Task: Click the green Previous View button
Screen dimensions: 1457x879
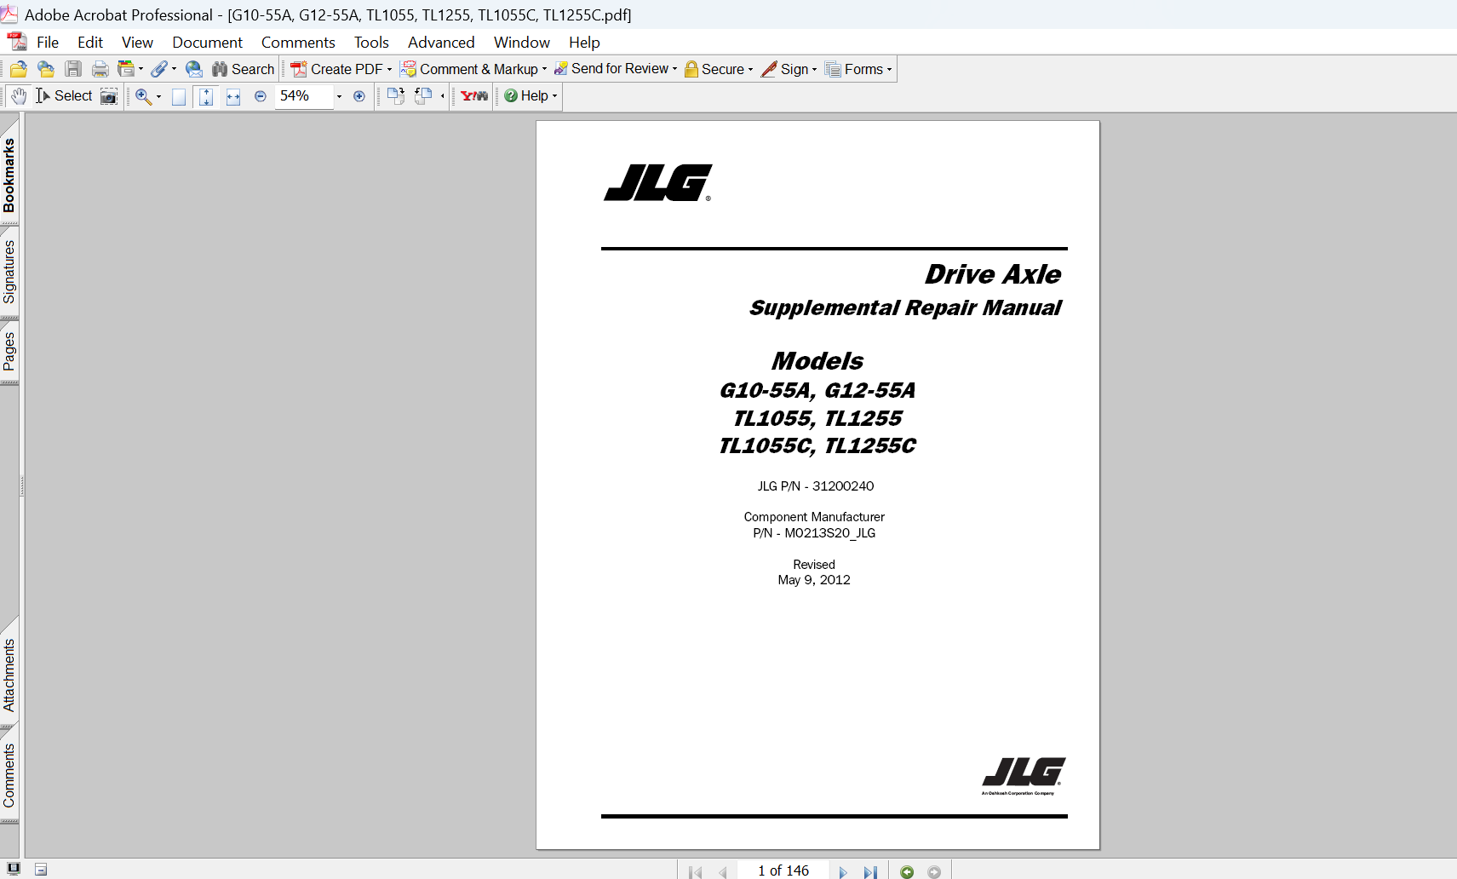Action: point(907,871)
